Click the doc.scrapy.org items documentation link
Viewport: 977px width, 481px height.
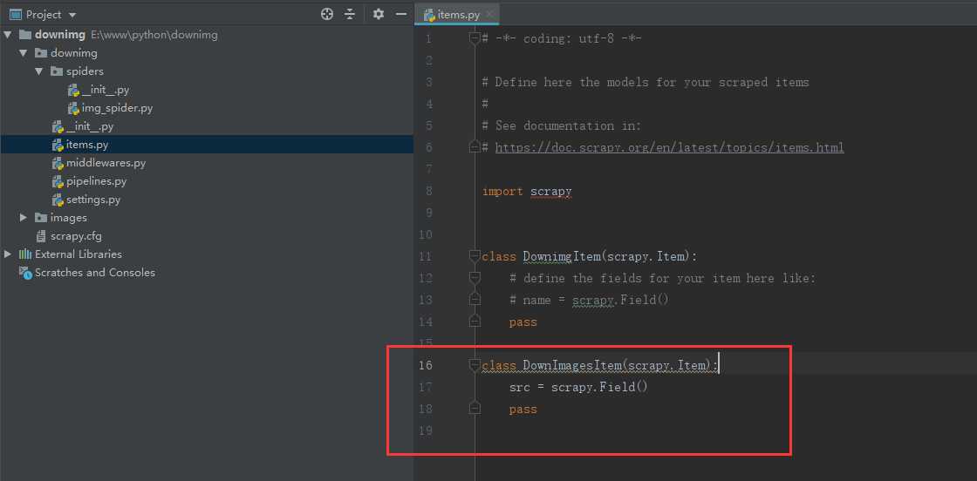(669, 147)
